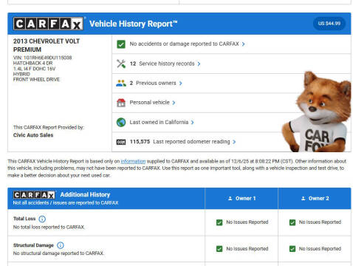This screenshot has width=353, height=266.
Task: Select the Owner 1 column header
Action: (x=241, y=199)
